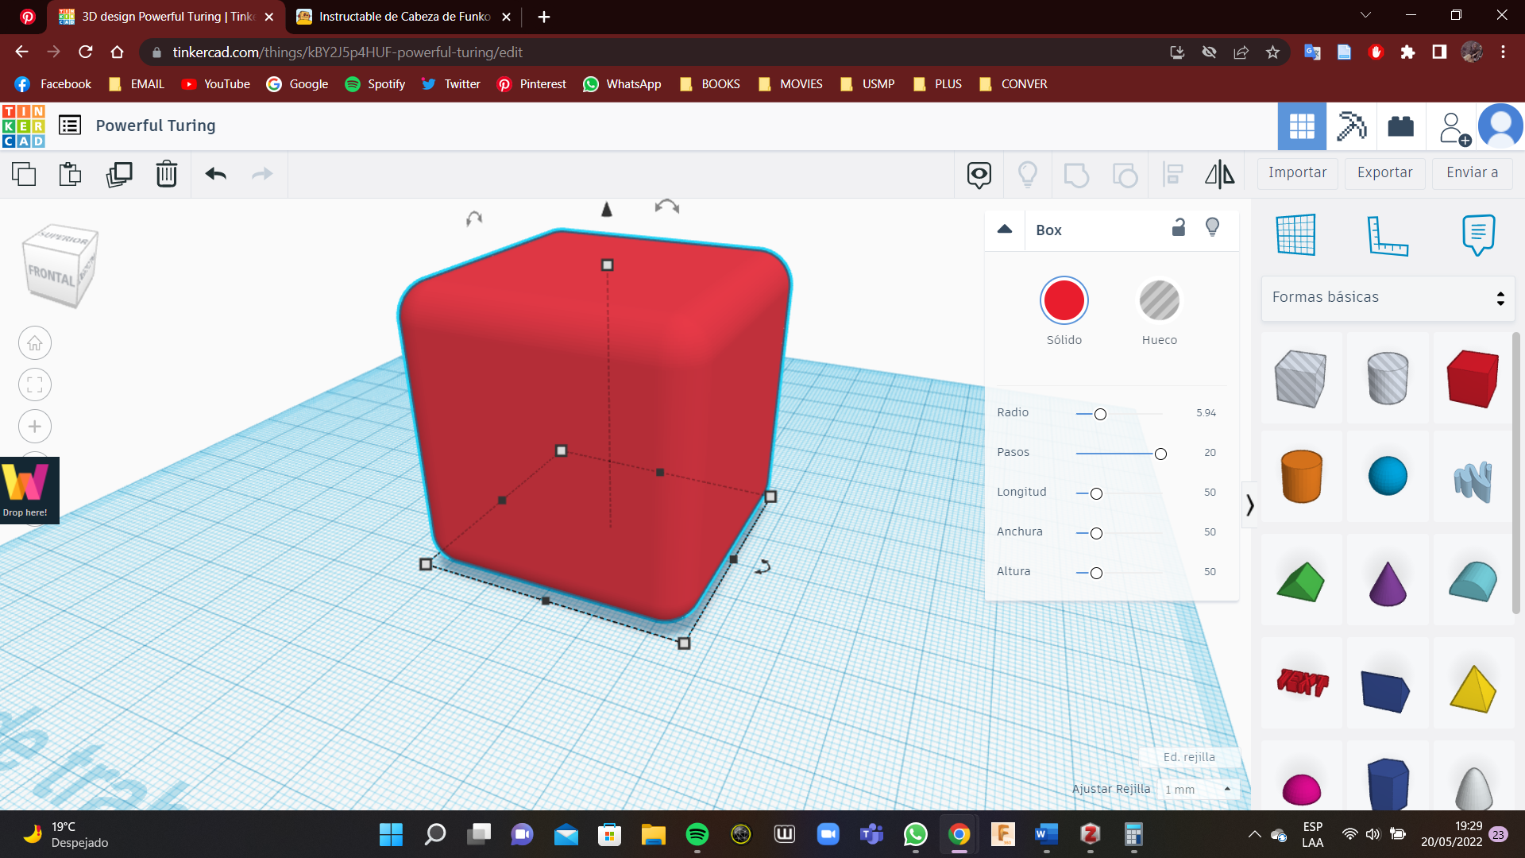The height and width of the screenshot is (858, 1525).
Task: Click the invite collaborator icon
Action: coord(1454,128)
